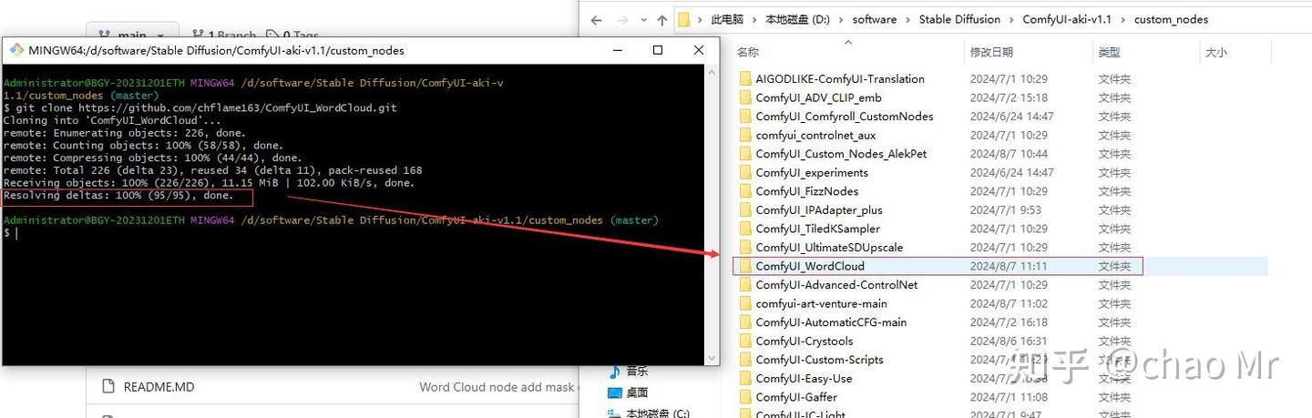Sort files by the '名称' column header

[x=748, y=53]
